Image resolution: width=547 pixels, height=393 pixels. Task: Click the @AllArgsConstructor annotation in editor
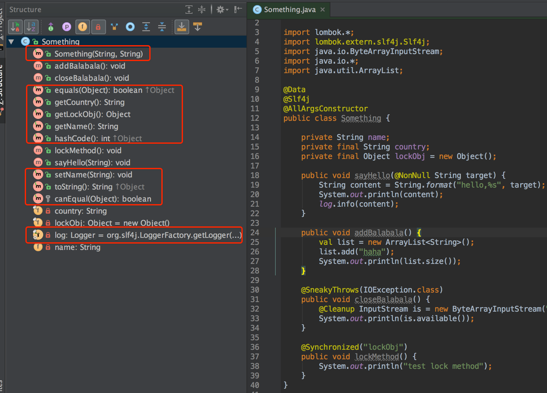(326, 109)
